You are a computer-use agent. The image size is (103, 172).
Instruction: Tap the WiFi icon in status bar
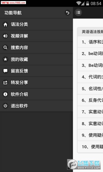[79, 3]
